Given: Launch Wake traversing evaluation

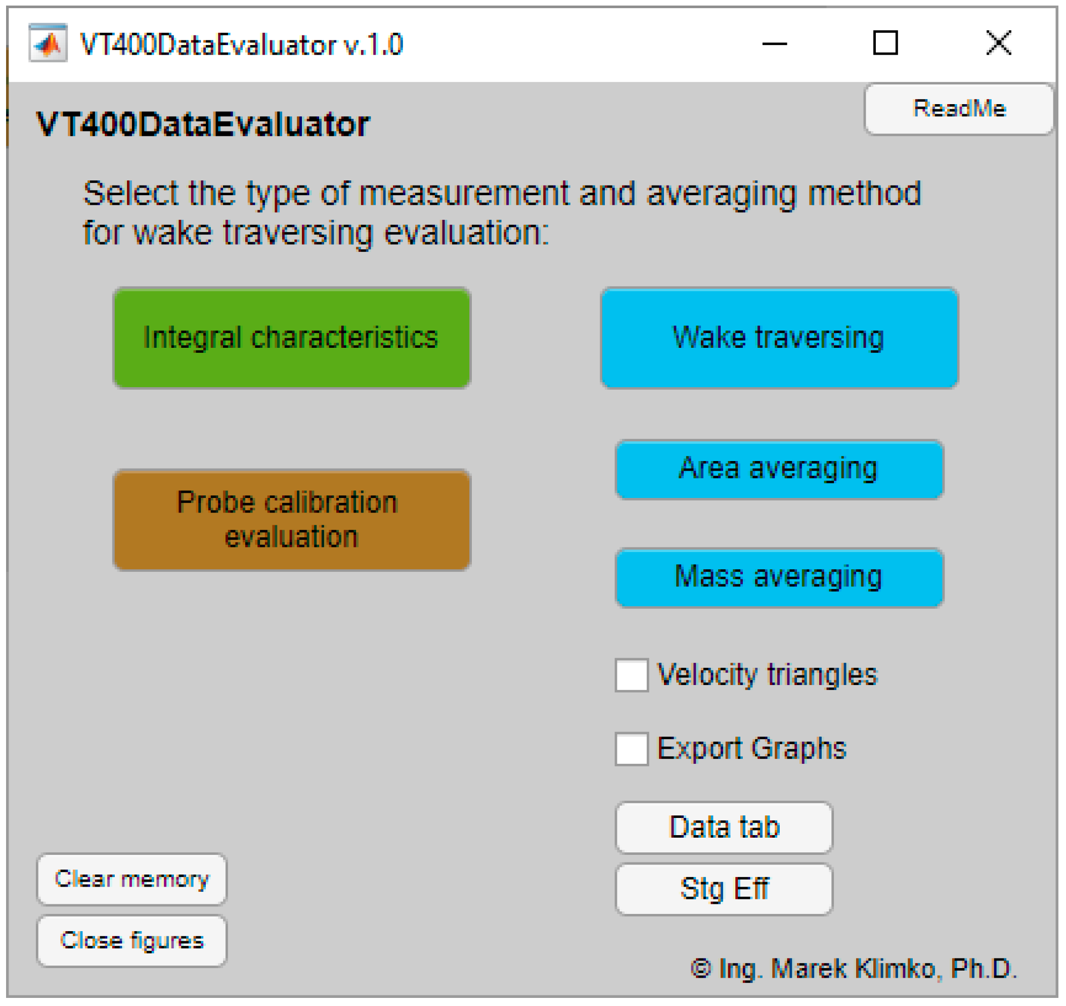Looking at the screenshot, I should pos(778,338).
